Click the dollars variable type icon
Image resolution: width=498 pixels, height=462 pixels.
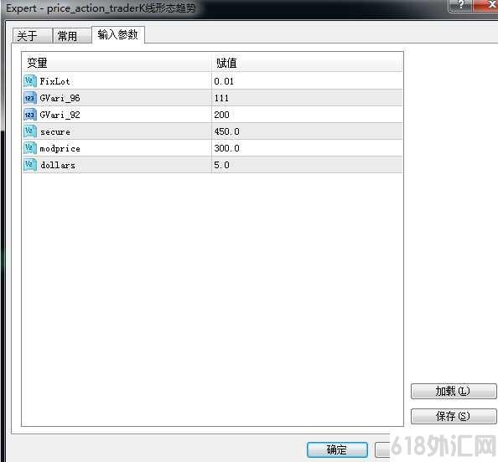click(x=30, y=165)
